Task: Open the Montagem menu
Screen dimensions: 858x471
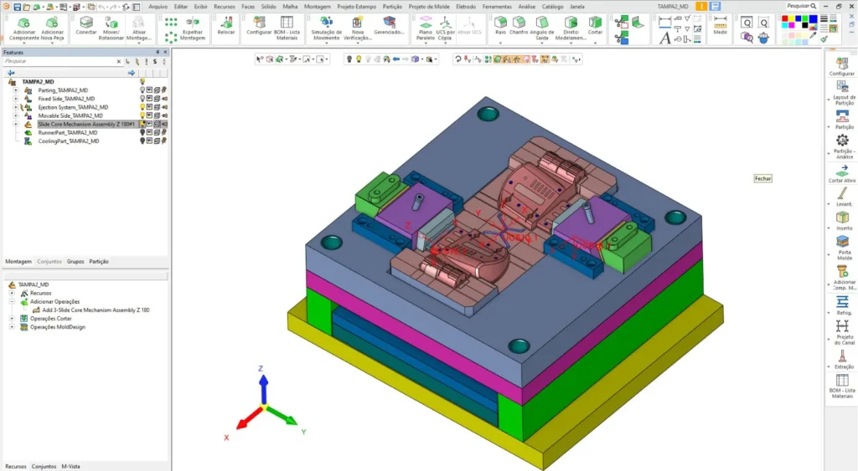Action: tap(318, 7)
